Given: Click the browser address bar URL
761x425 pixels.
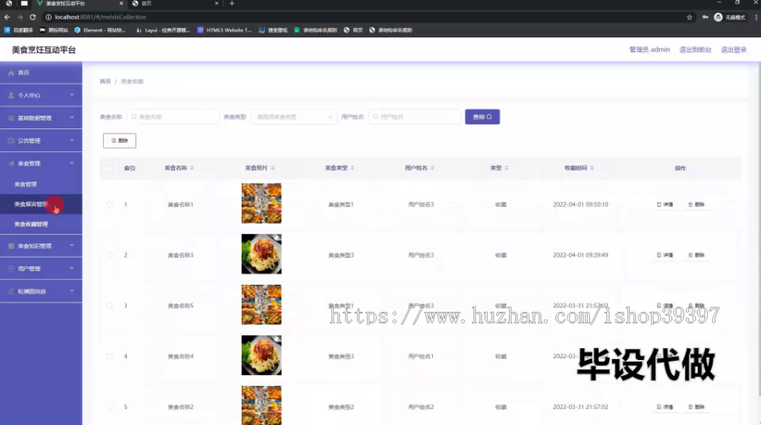Looking at the screenshot, I should [x=101, y=17].
